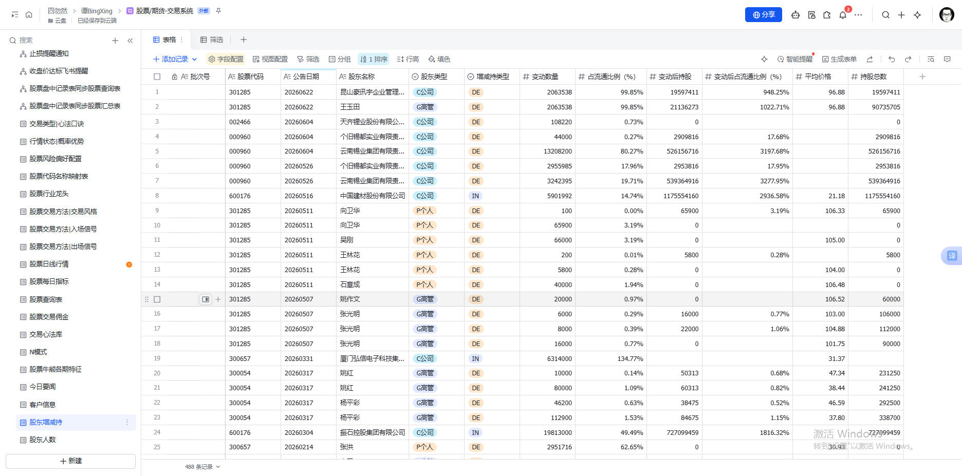
Task: Add a new column with plus header
Action: click(x=922, y=77)
